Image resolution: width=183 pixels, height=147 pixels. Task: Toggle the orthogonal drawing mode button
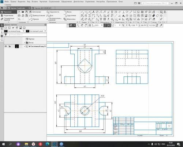[105, 25]
